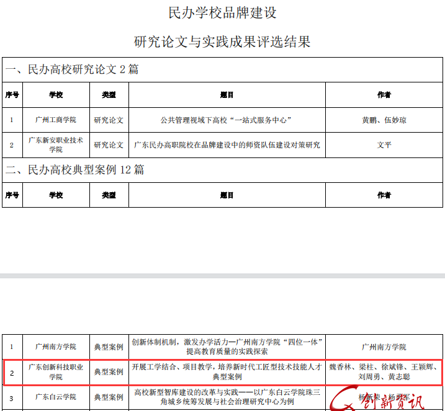
Task: Click title '创新体制机制，激发办学活力' row 1 case
Action: [x=227, y=347]
